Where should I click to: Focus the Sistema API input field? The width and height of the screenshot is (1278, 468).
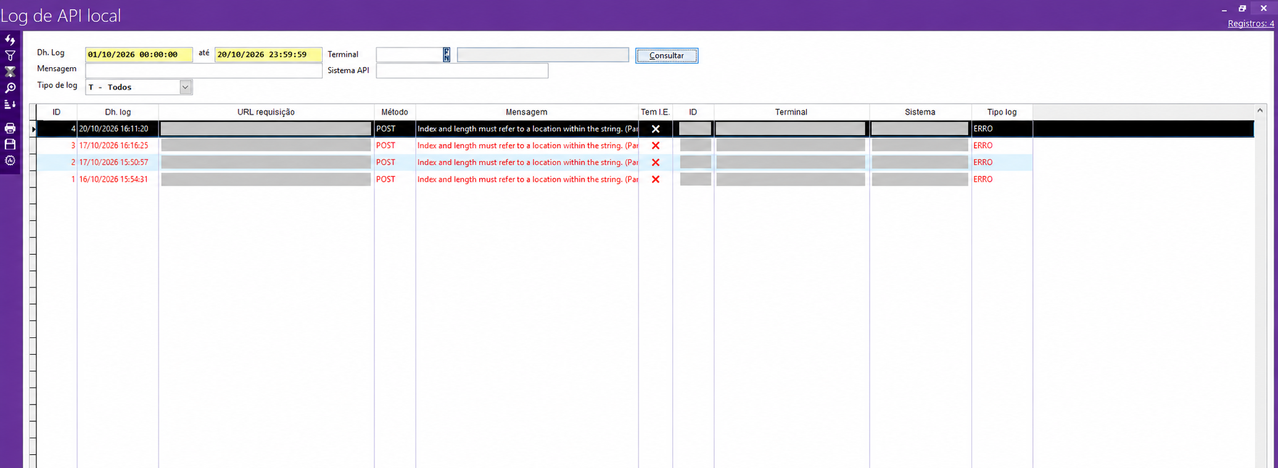pos(462,71)
